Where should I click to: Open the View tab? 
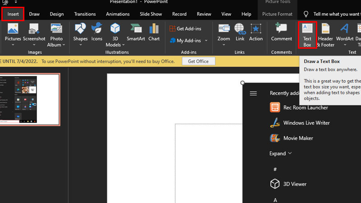[226, 14]
